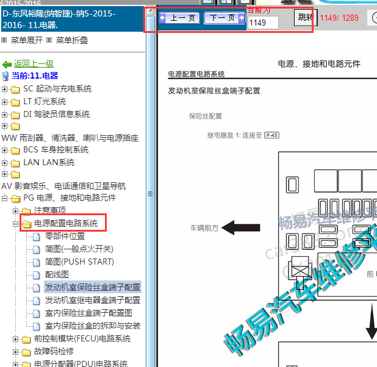
Task: Click 菜单折叠 to collapse all menus
Action: coord(72,40)
